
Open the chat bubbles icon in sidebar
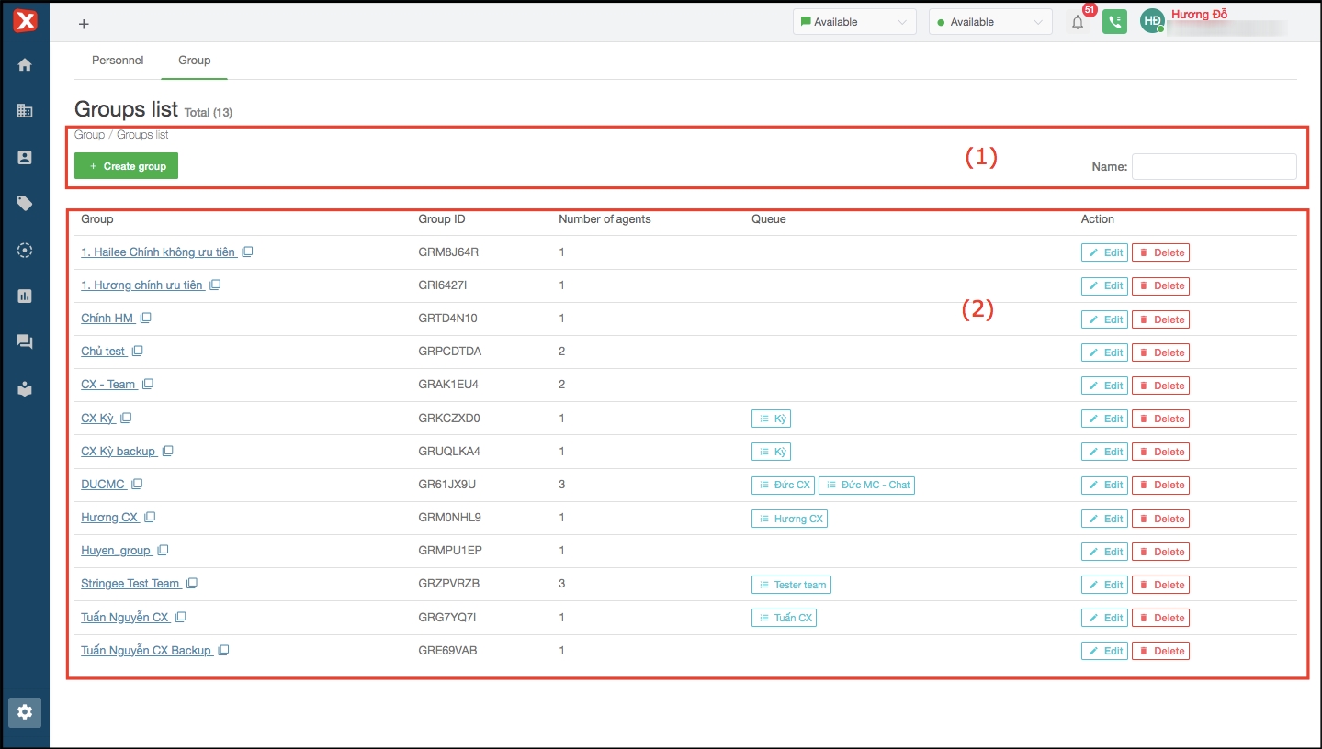coord(25,341)
